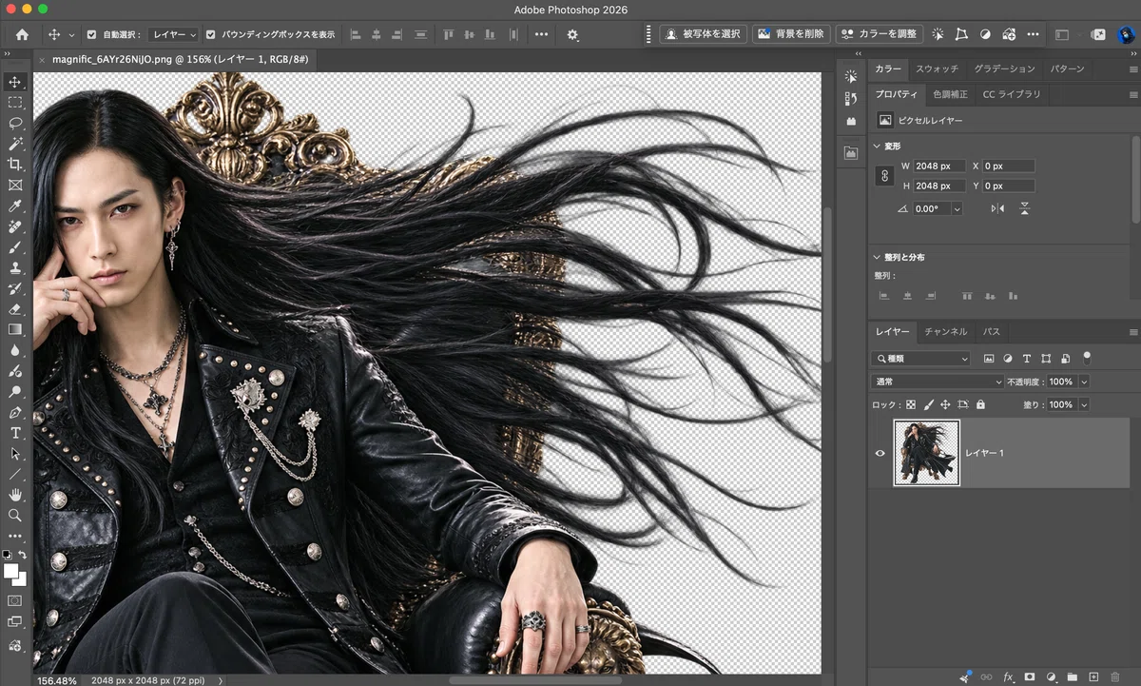1141x686 pixels.
Task: Toggle the 自動選択 checkbox
Action: coord(92,34)
